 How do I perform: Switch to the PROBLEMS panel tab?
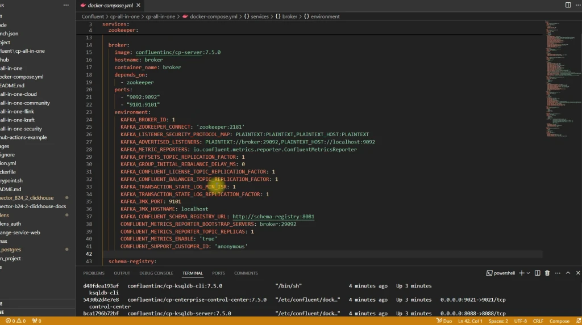[94, 273]
